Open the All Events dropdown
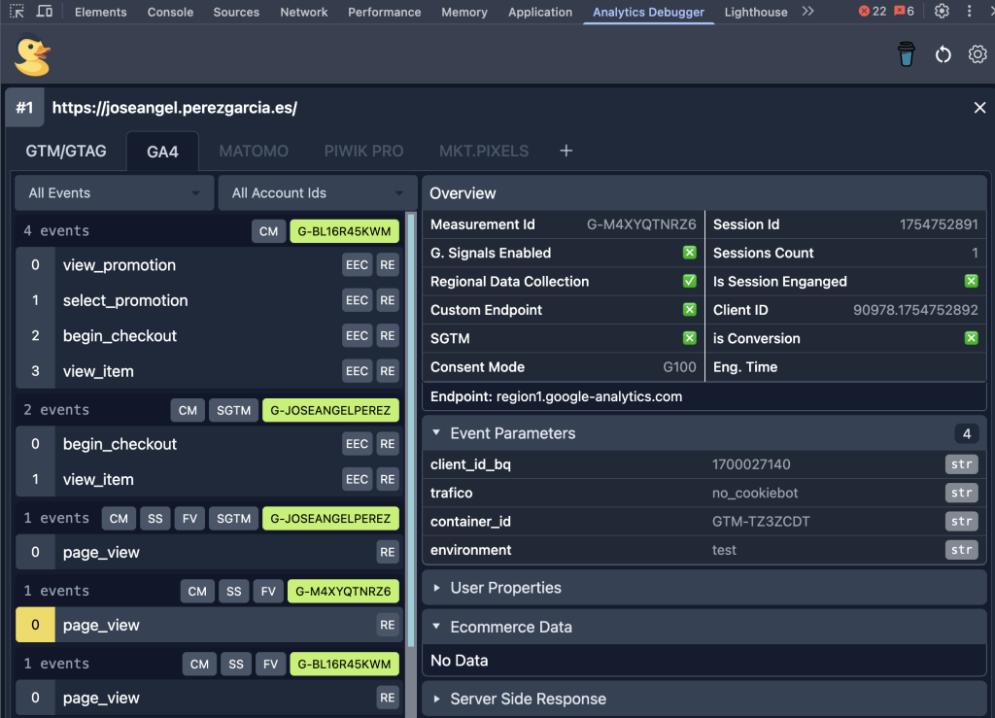 pyautogui.click(x=115, y=192)
